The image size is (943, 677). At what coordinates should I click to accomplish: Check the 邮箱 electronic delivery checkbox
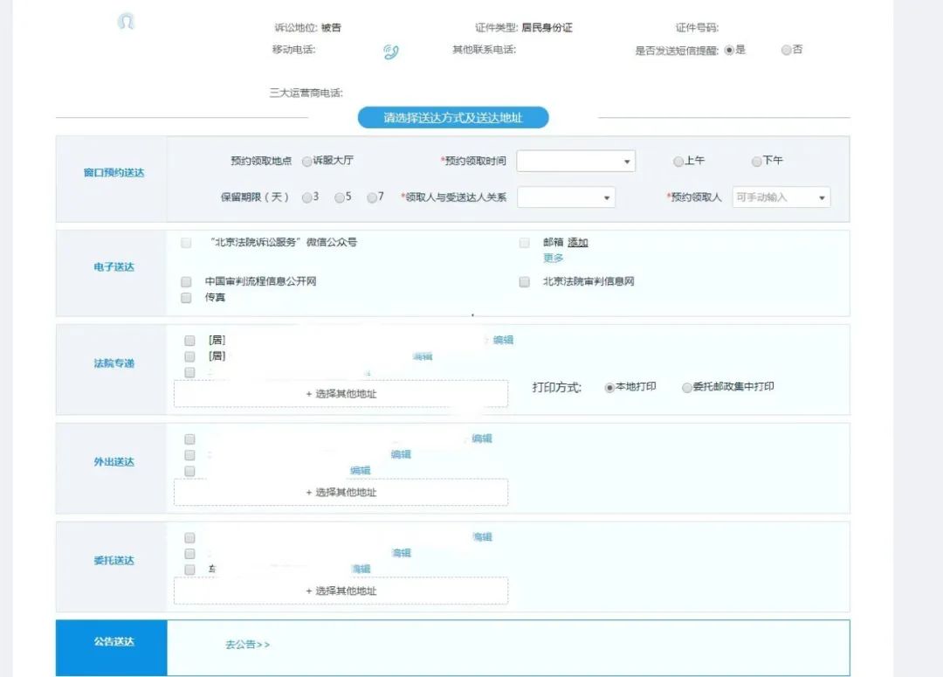[x=524, y=242]
